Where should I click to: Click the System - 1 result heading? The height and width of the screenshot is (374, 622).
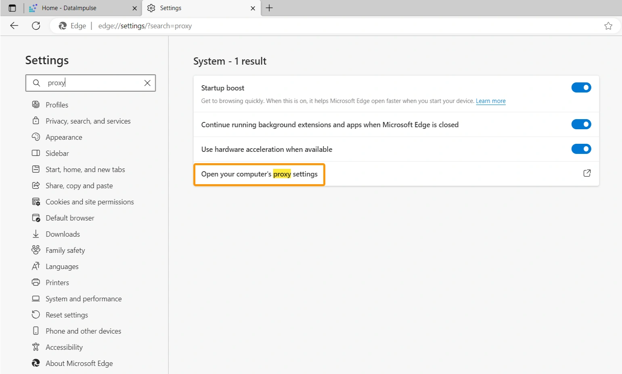tap(230, 61)
